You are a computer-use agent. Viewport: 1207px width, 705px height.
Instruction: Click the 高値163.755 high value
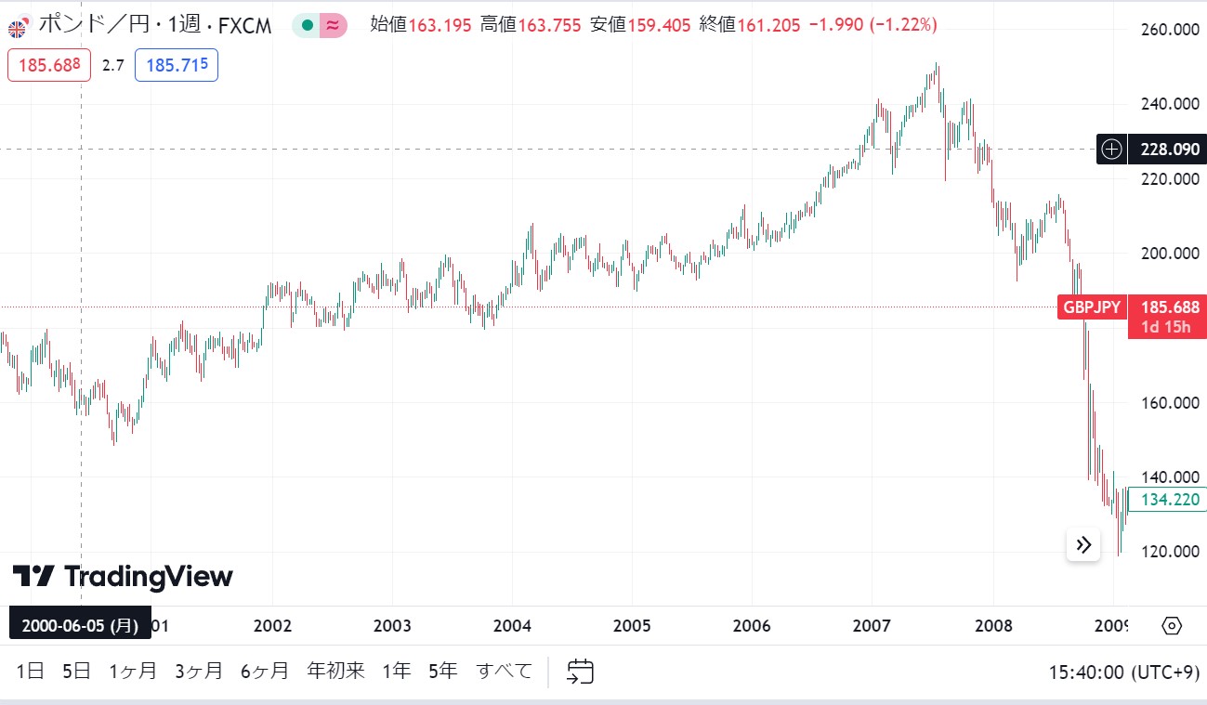point(530,25)
